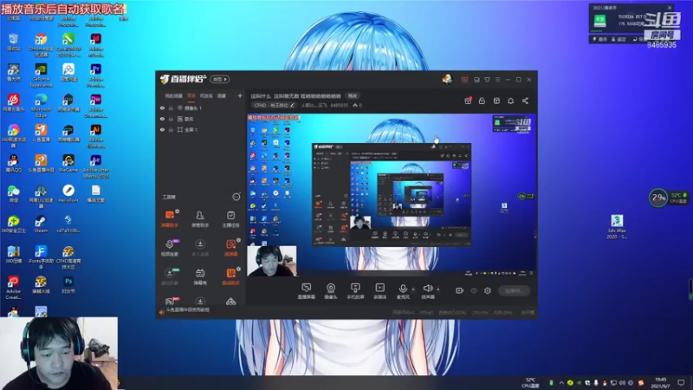Viewport: 693px width, 390px height.
Task: Show hidden icons chevron in the system tray
Action: pos(561,383)
